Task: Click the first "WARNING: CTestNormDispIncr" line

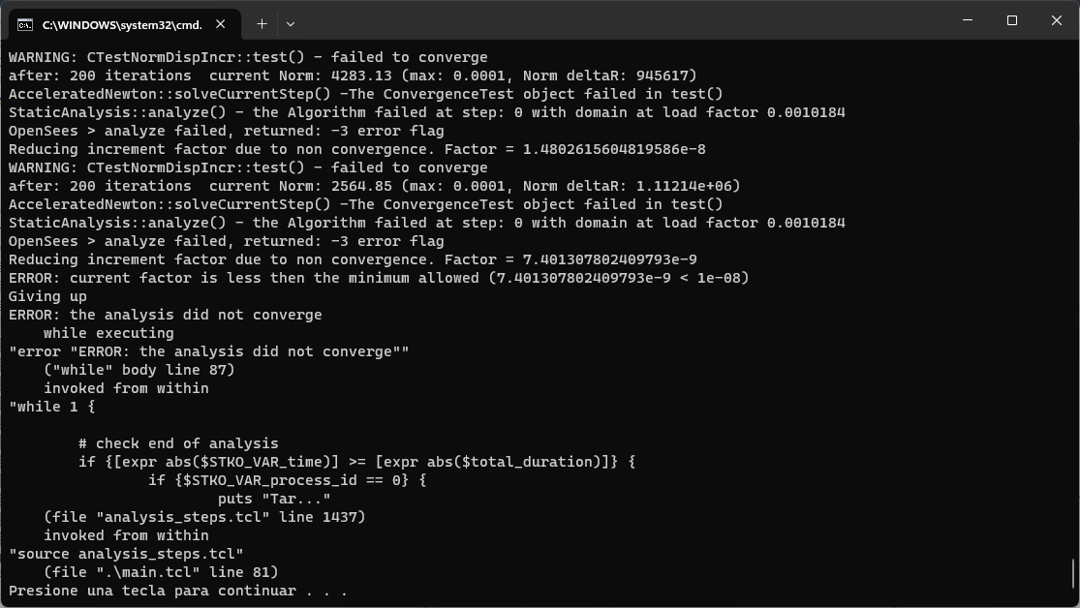Action: click(248, 57)
